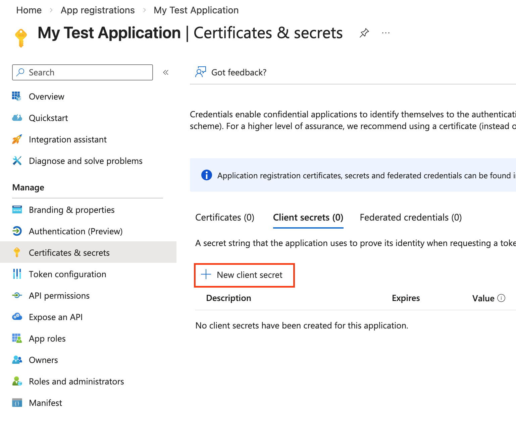The image size is (516, 421).
Task: Open the Expose an API page
Action: click(56, 317)
